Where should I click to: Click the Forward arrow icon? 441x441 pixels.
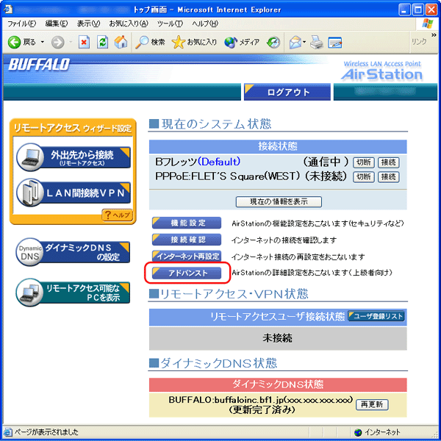(x=57, y=43)
